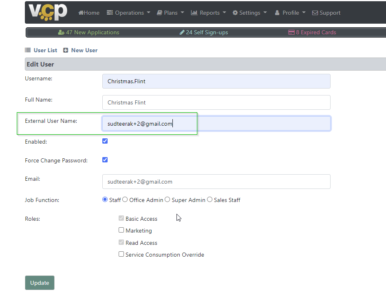Click the Plans book icon
386x295 pixels.
click(x=159, y=13)
